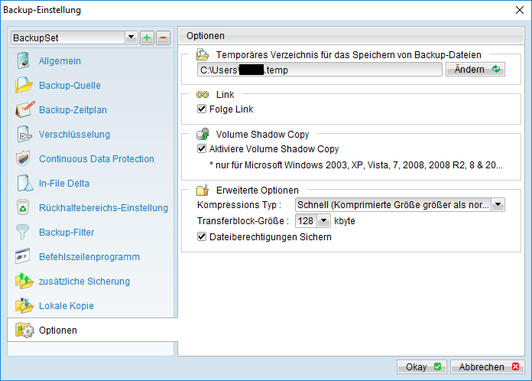Open Befehlszeilenprogramm command prompt icon
The height and width of the screenshot is (381, 532).
pos(22,256)
